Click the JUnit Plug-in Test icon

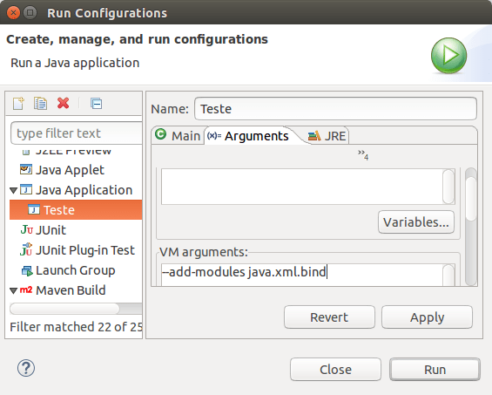pyautogui.click(x=26, y=250)
